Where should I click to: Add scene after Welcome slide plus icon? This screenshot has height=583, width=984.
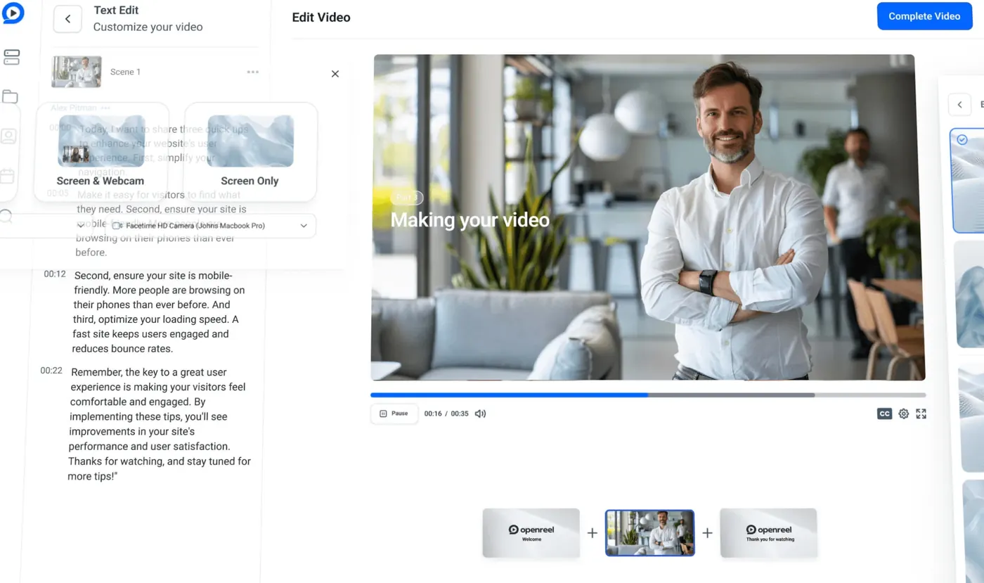[x=593, y=533]
